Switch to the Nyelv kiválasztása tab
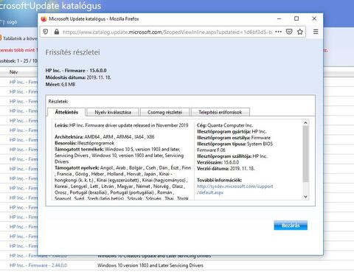The width and height of the screenshot is (354, 272). tap(113, 112)
